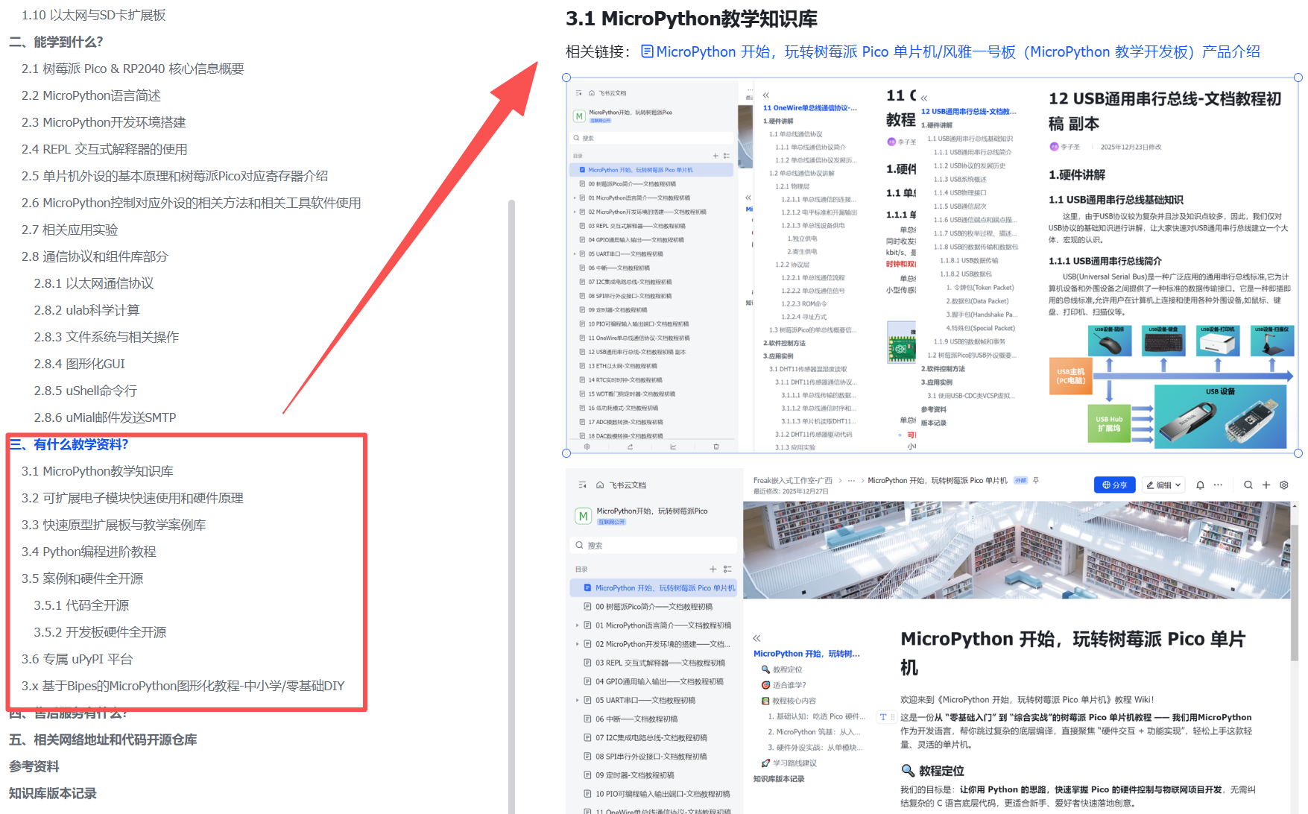Open the settings gear at top right
The width and height of the screenshot is (1308, 814).
pos(1285,485)
